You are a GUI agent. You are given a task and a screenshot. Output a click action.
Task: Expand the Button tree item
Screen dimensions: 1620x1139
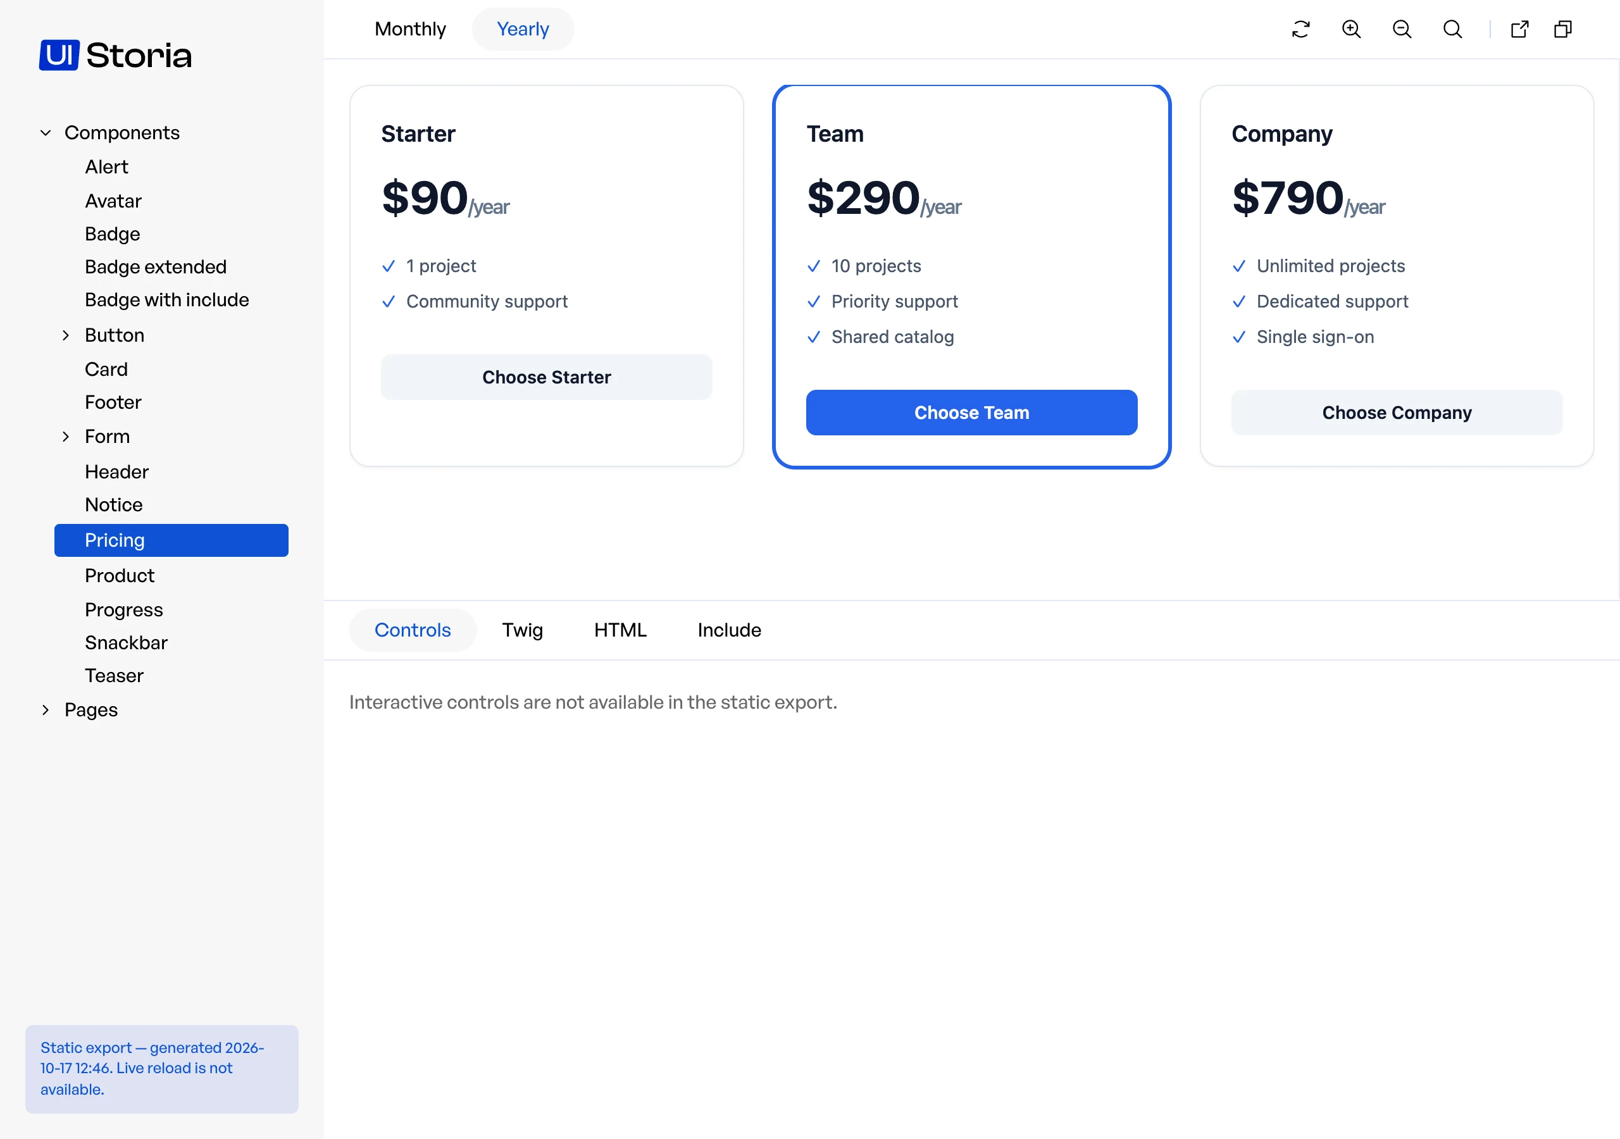click(66, 335)
